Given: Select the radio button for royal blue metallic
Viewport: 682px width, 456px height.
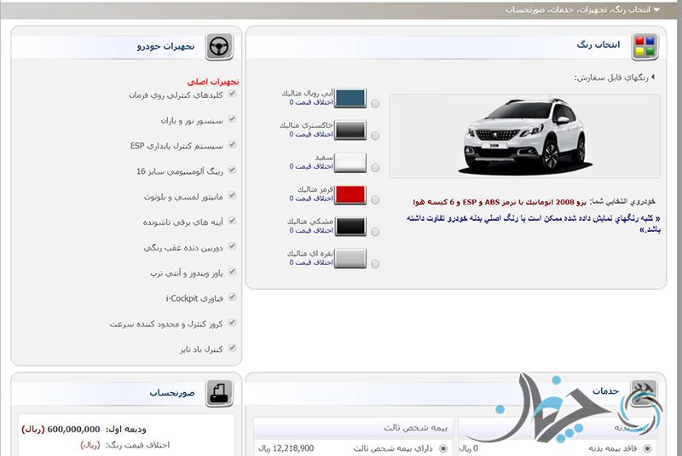Looking at the screenshot, I should [376, 104].
